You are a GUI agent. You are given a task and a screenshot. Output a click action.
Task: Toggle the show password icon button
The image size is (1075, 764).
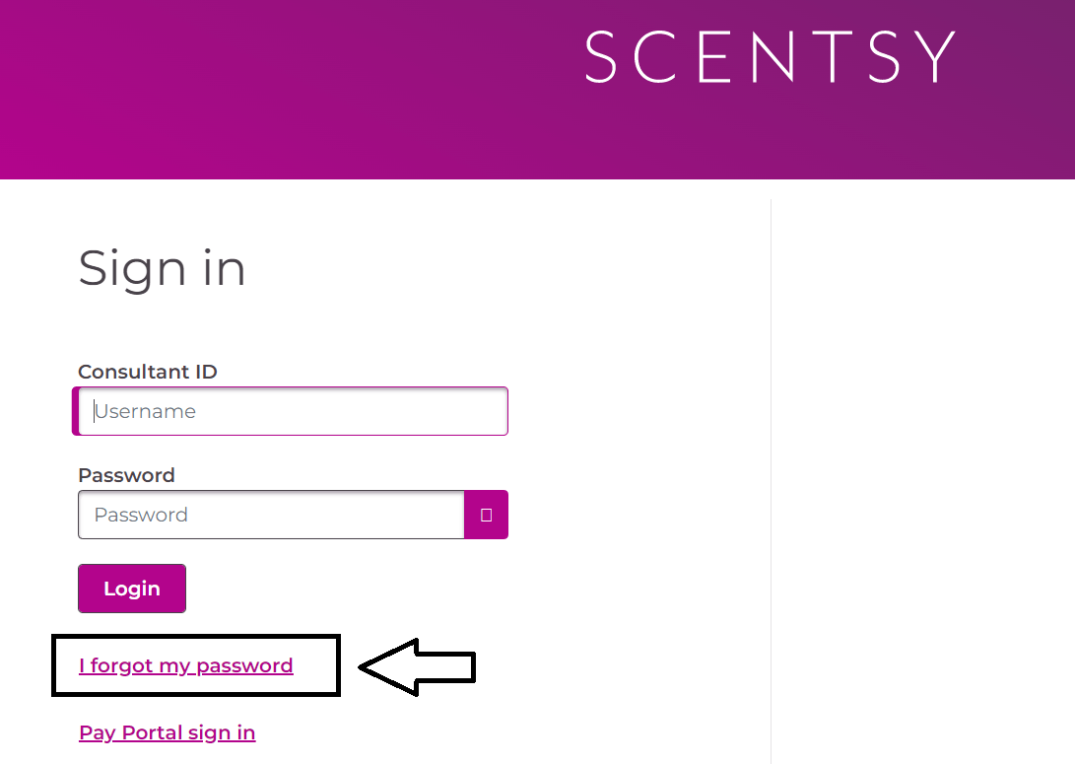pyautogui.click(x=486, y=515)
